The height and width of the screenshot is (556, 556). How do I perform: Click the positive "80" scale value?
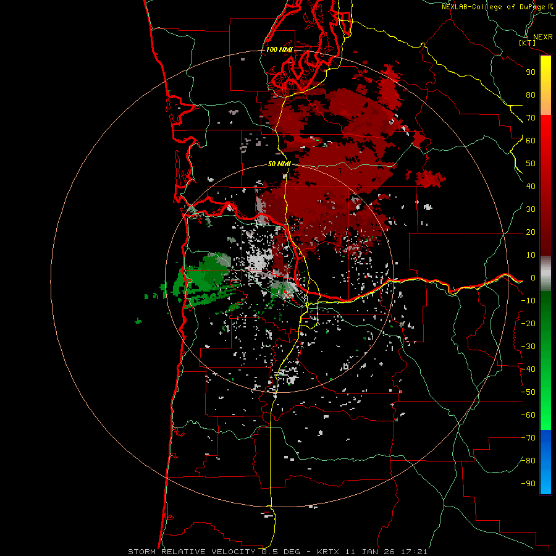point(531,95)
